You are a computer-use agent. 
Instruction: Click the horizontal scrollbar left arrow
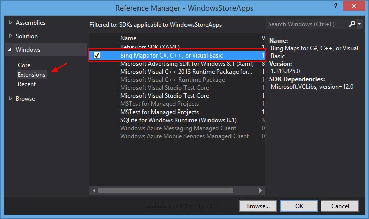94,190
